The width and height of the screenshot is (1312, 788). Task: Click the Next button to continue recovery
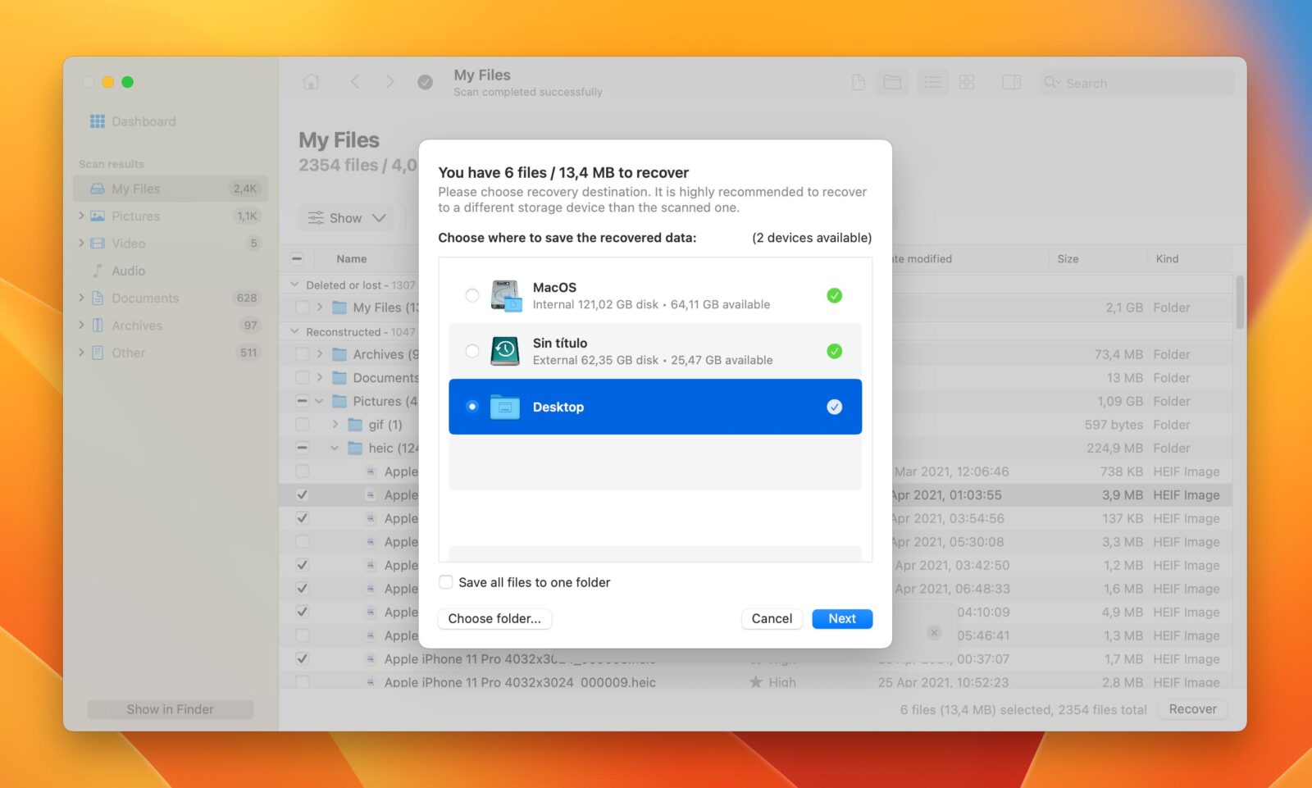click(841, 618)
